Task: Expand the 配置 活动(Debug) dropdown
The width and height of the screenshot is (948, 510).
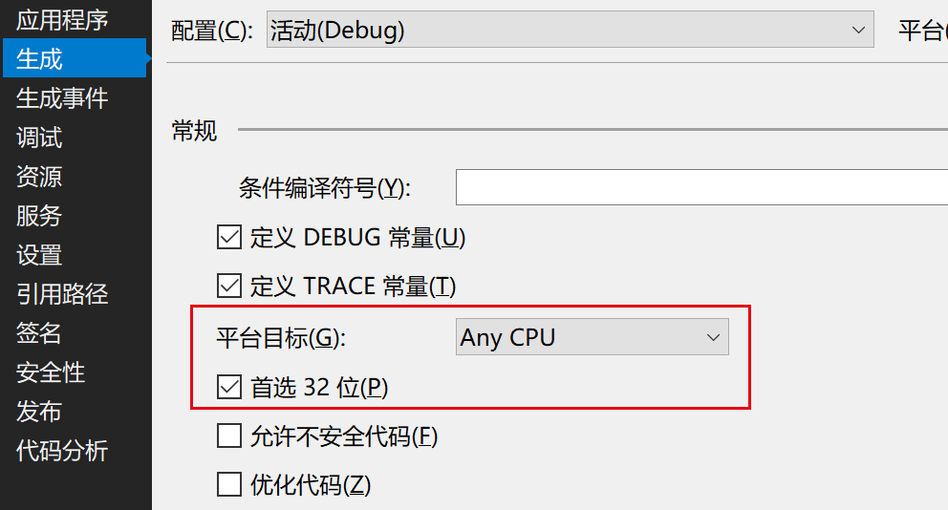Action: coord(571,30)
